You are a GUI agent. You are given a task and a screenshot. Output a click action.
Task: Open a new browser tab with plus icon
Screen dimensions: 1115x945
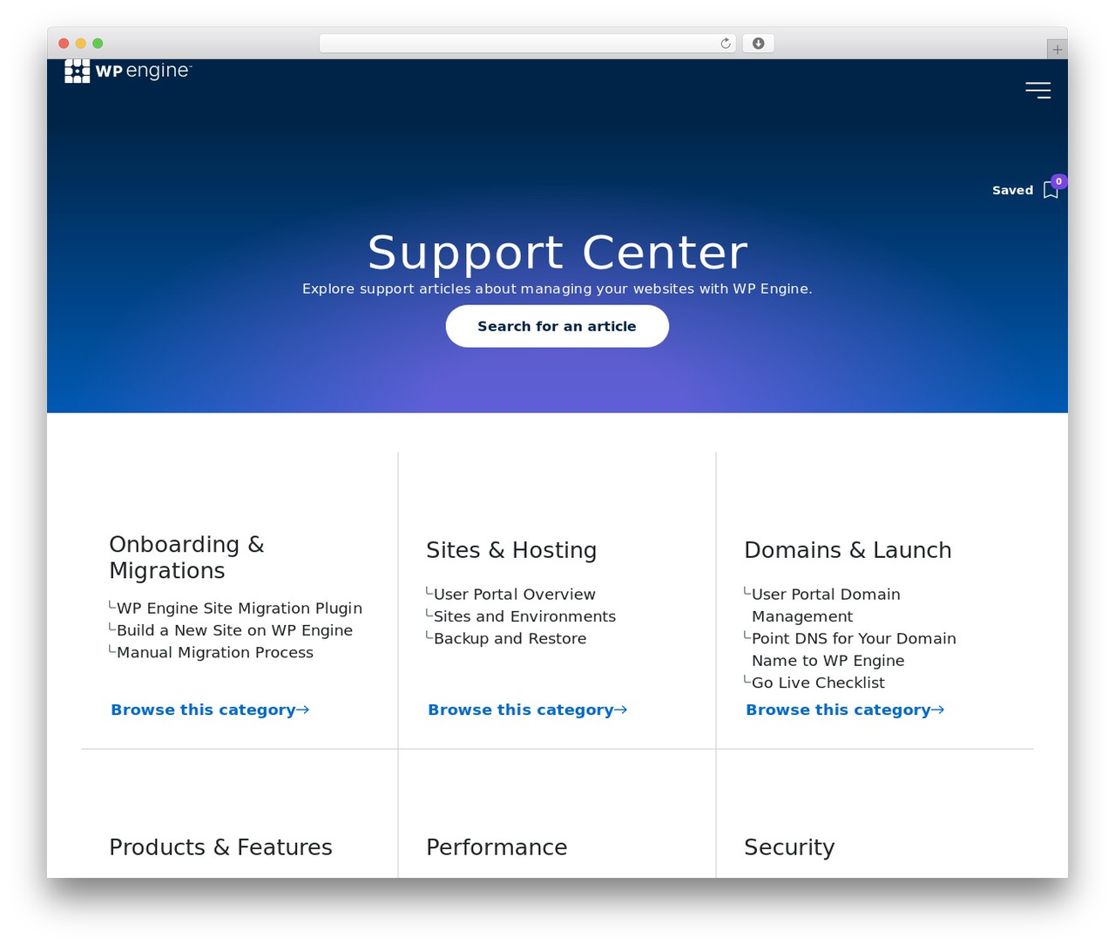[x=1057, y=50]
